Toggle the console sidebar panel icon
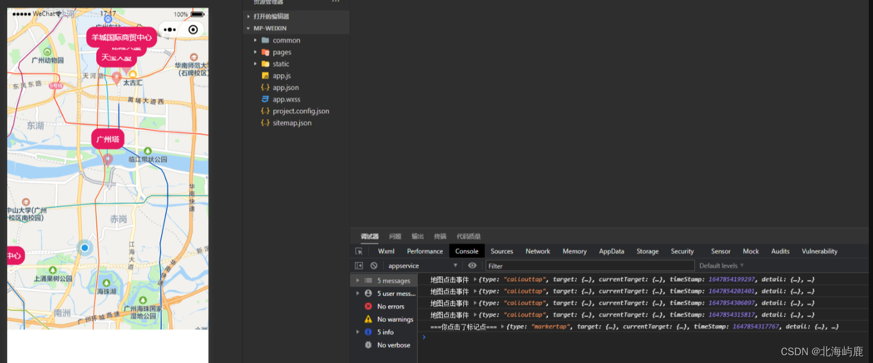Image resolution: width=873 pixels, height=363 pixels. 359,265
